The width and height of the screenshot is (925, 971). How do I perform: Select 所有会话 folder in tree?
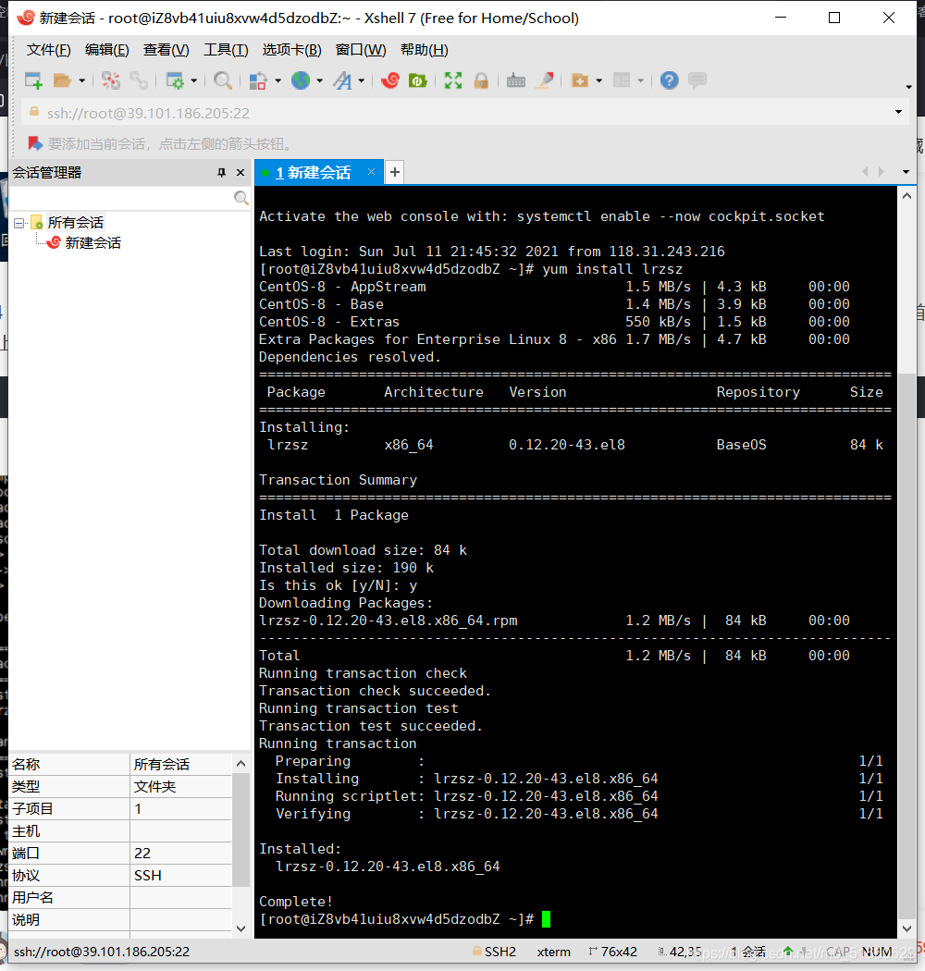tap(76, 222)
